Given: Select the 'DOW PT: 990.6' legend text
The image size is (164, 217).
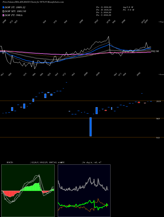Looking at the screenshot, I should tap(13, 15).
